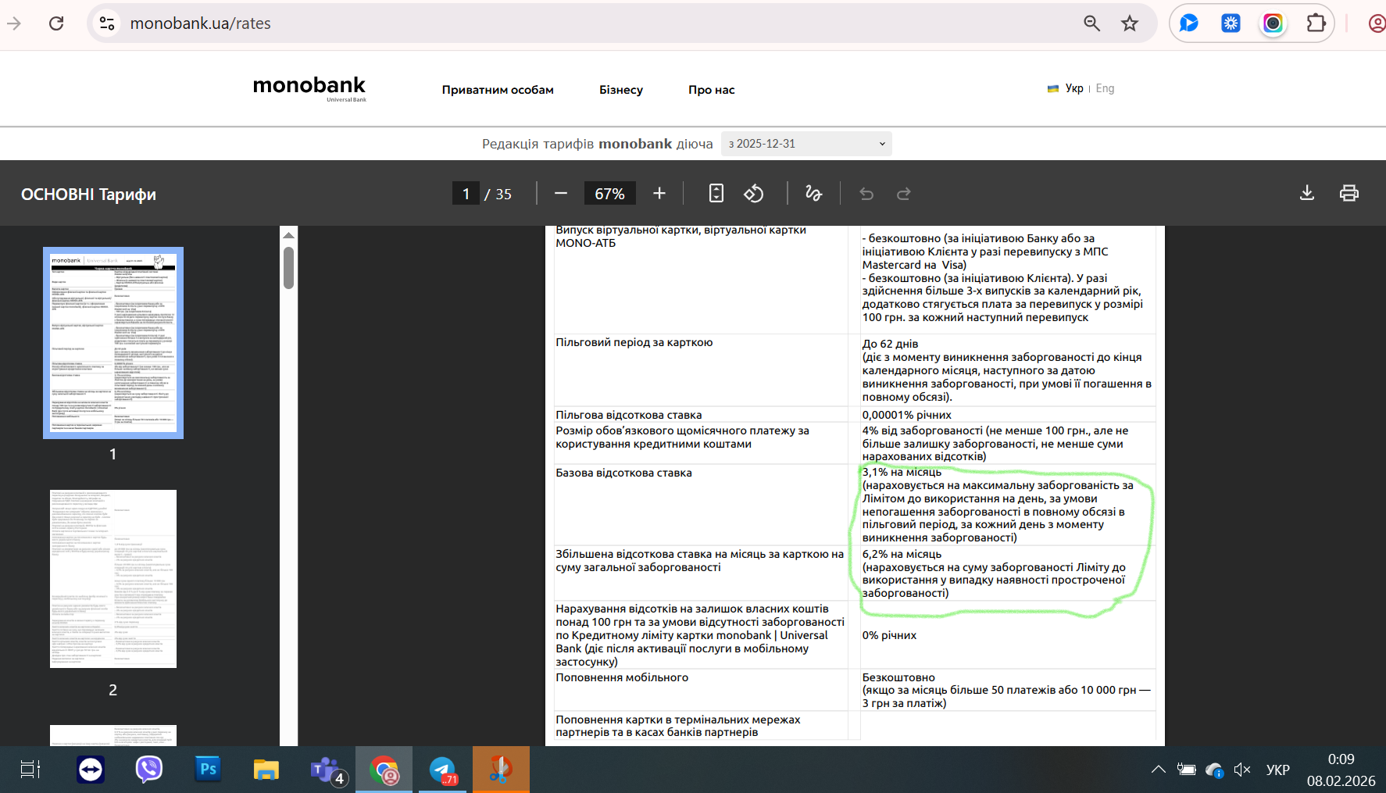Image resolution: width=1386 pixels, height=793 pixels.
Task: Open the cloud sync tray icon
Action: point(1214,770)
